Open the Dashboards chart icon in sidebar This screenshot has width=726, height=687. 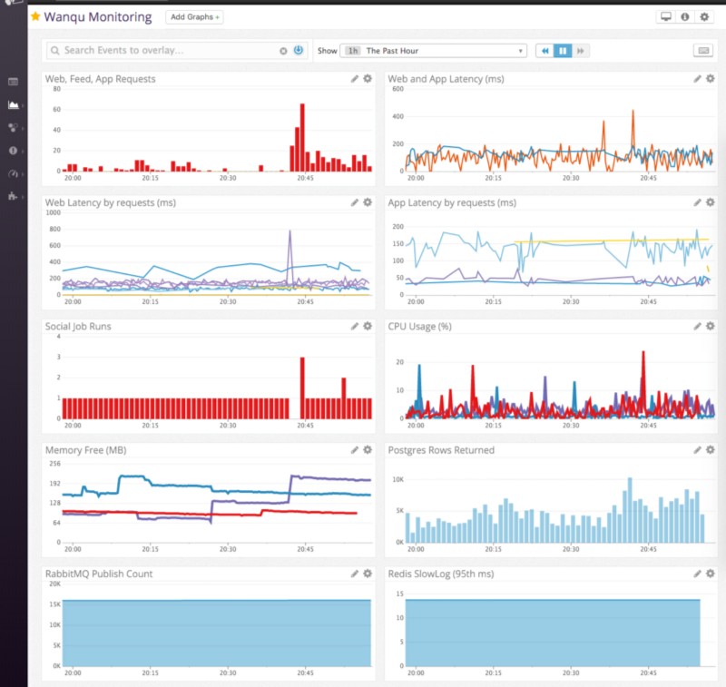(x=14, y=104)
